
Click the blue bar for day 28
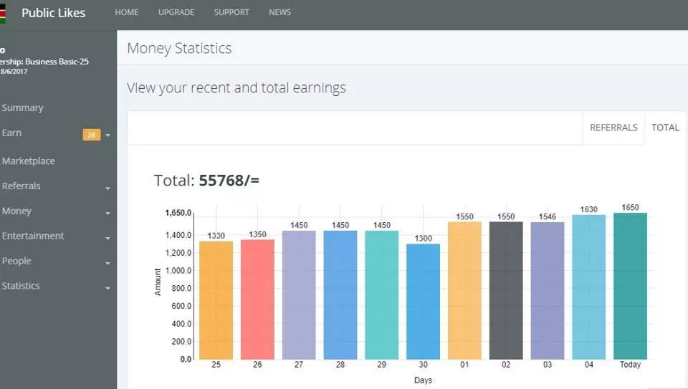coord(340,294)
